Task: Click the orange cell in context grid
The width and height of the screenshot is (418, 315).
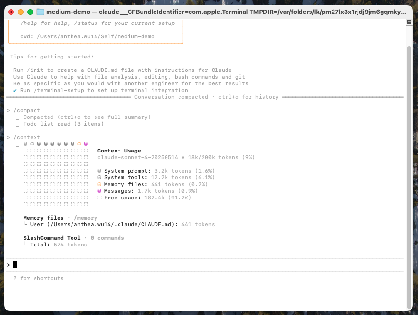Action: pyautogui.click(x=79, y=144)
